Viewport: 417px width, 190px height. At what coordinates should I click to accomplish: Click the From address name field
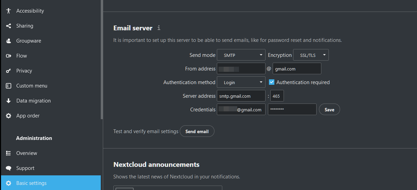click(241, 68)
